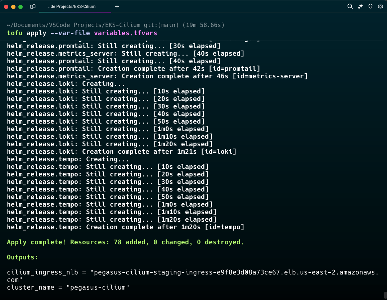Click the tofu apply command line
The height and width of the screenshot is (300, 387).
pyautogui.click(x=82, y=33)
